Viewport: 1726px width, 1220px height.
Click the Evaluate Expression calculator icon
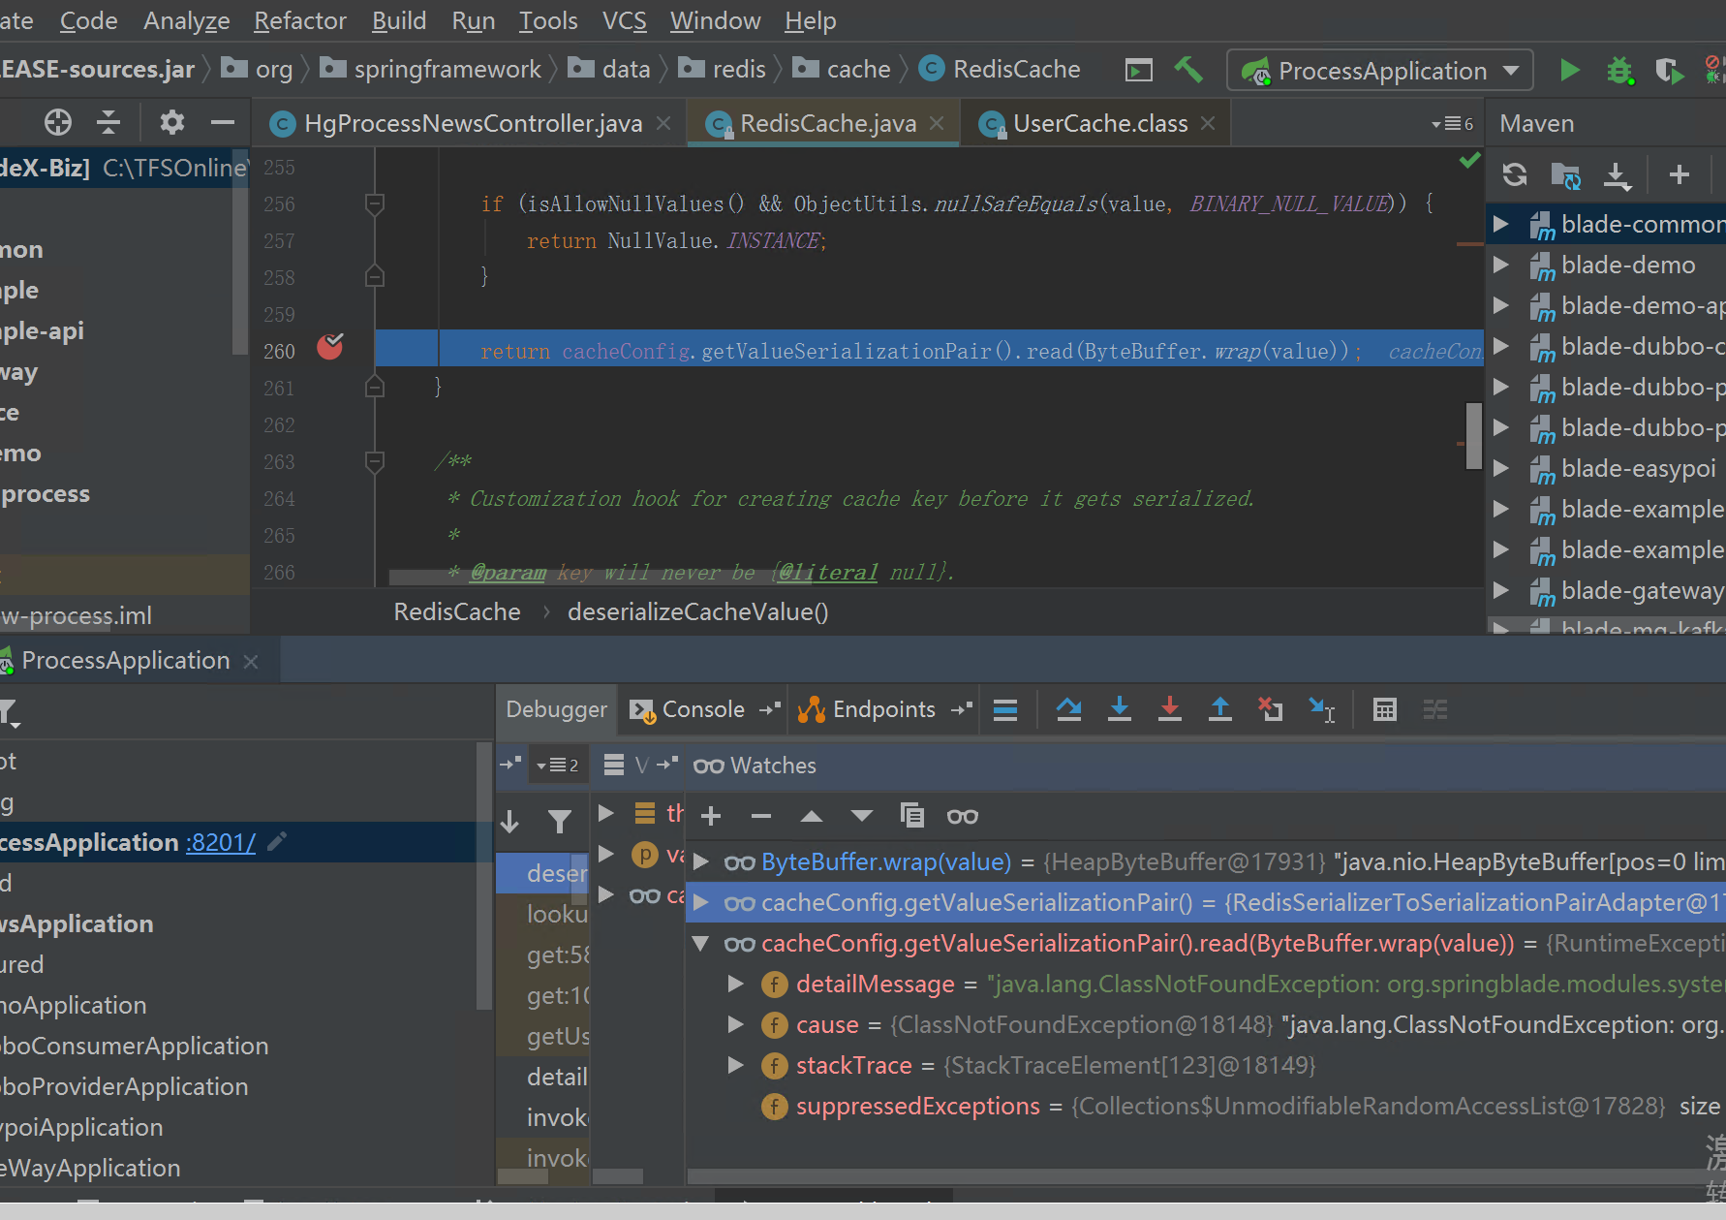click(x=1385, y=710)
